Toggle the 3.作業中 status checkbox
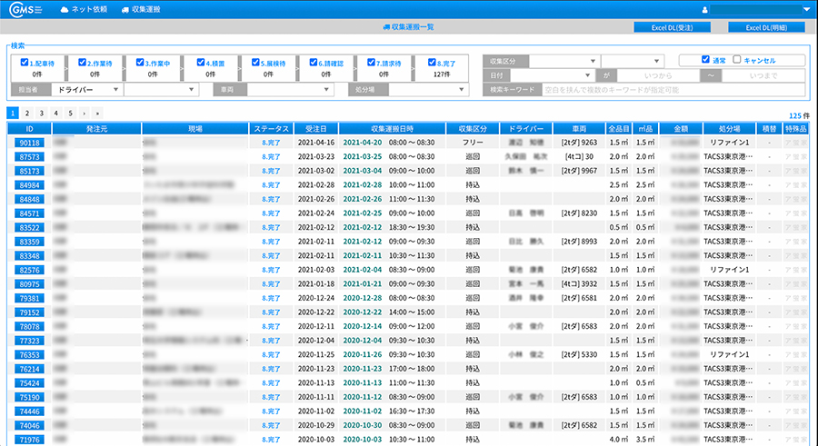The image size is (818, 446). (140, 62)
